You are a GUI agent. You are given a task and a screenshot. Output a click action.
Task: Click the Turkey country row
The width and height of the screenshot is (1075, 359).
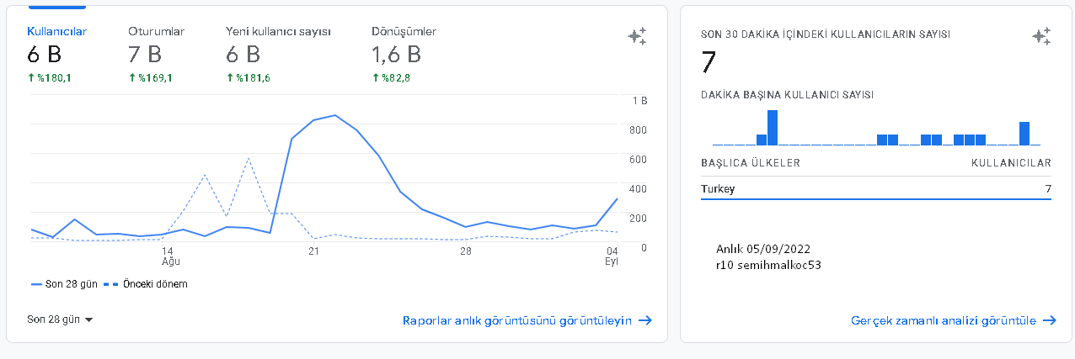(x=876, y=189)
